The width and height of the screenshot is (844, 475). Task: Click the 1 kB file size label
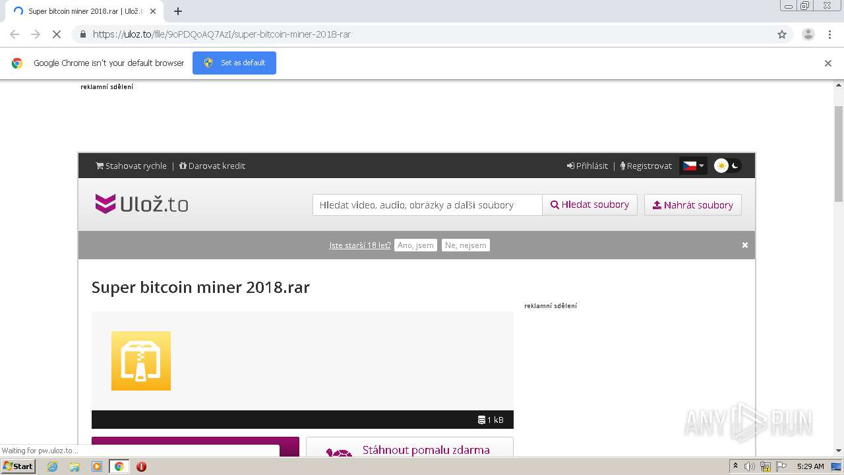coord(491,420)
